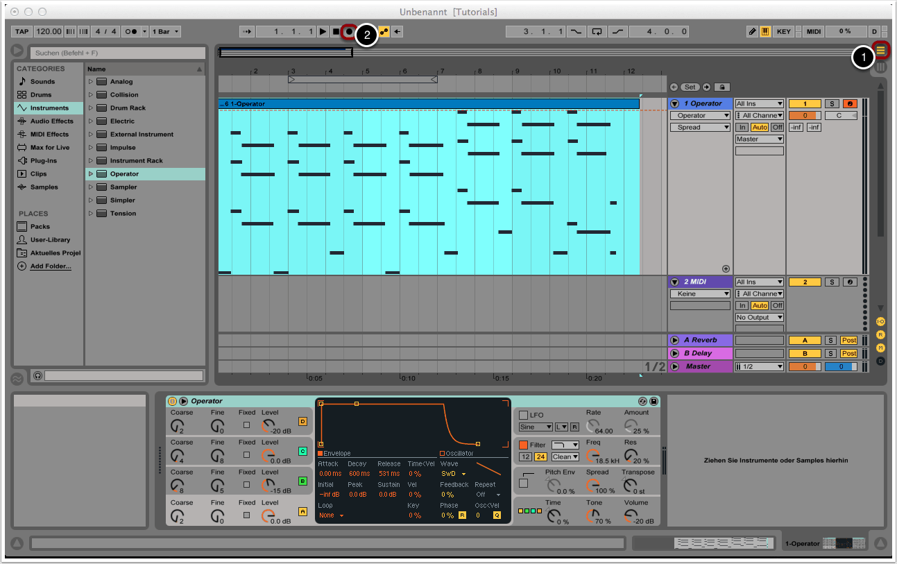Arm the 1 Operator track for recording
897x564 pixels.
pos(850,104)
